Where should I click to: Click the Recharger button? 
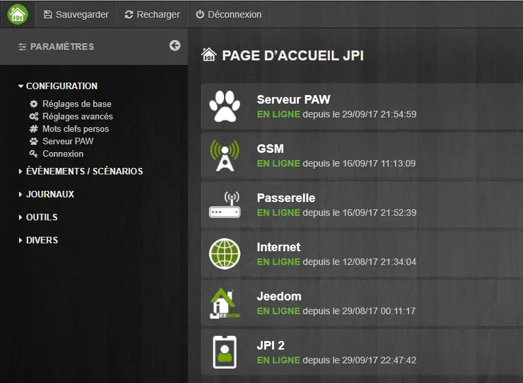pyautogui.click(x=152, y=14)
